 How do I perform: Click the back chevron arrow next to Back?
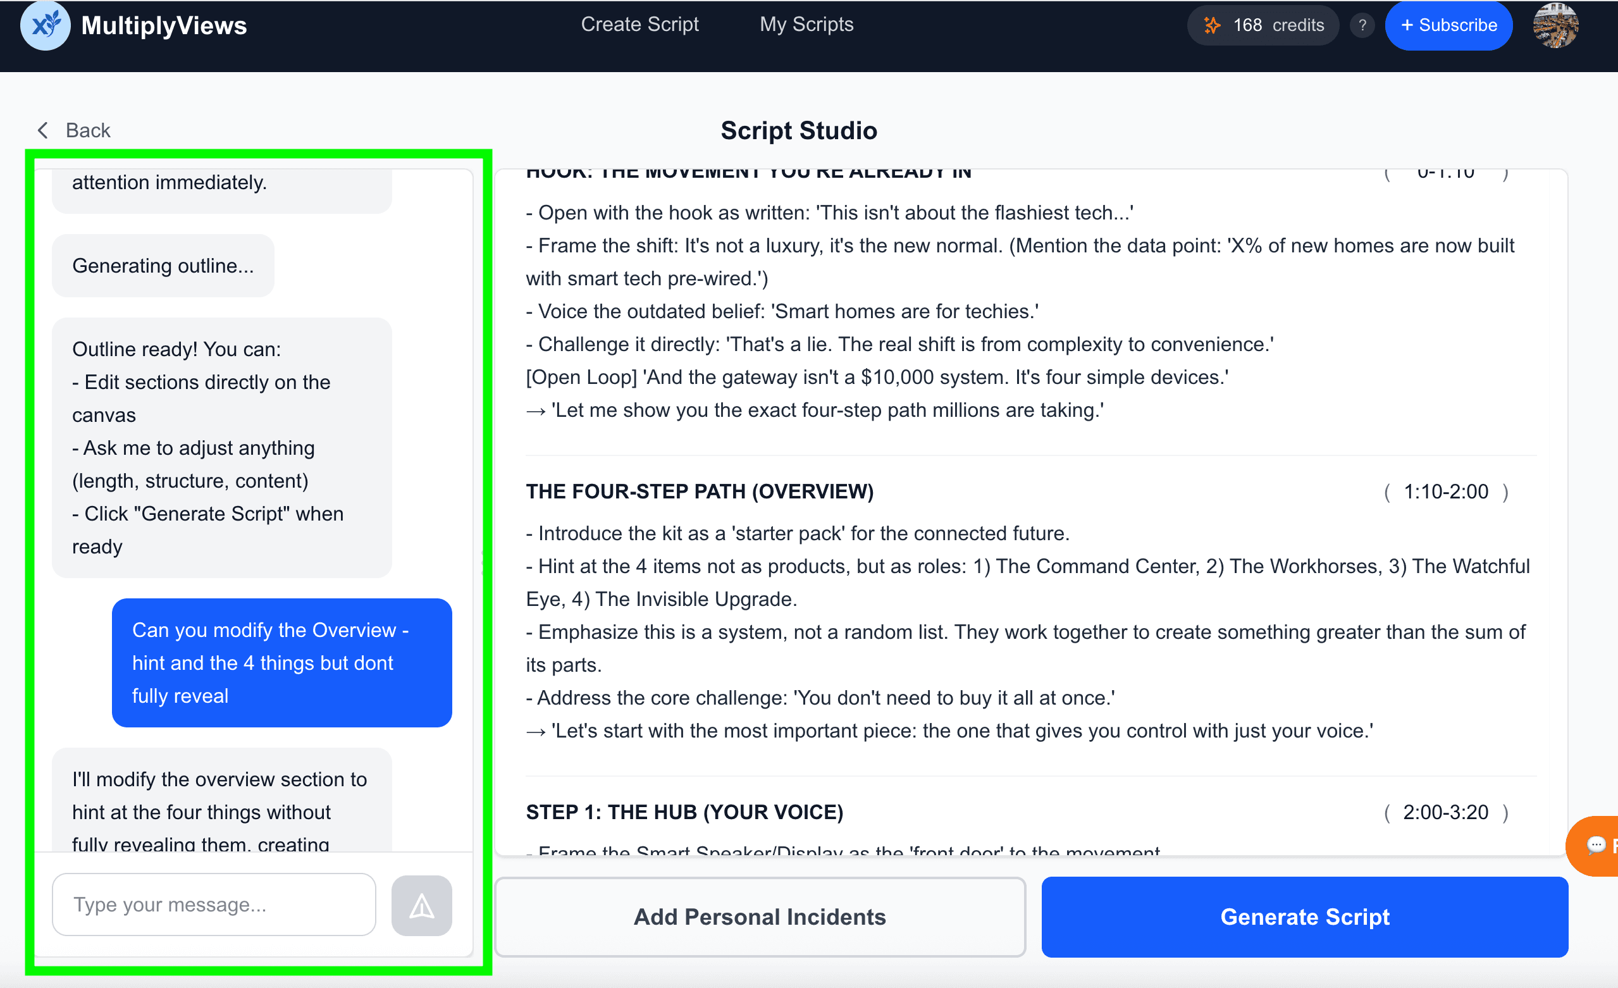[41, 130]
